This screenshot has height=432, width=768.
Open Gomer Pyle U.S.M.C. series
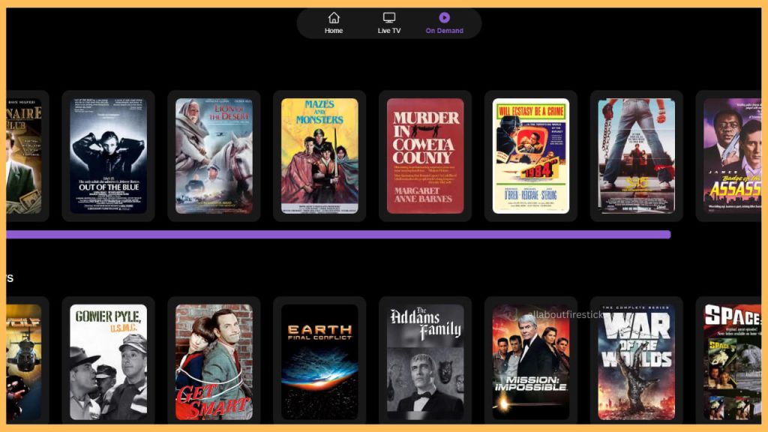[x=107, y=364]
